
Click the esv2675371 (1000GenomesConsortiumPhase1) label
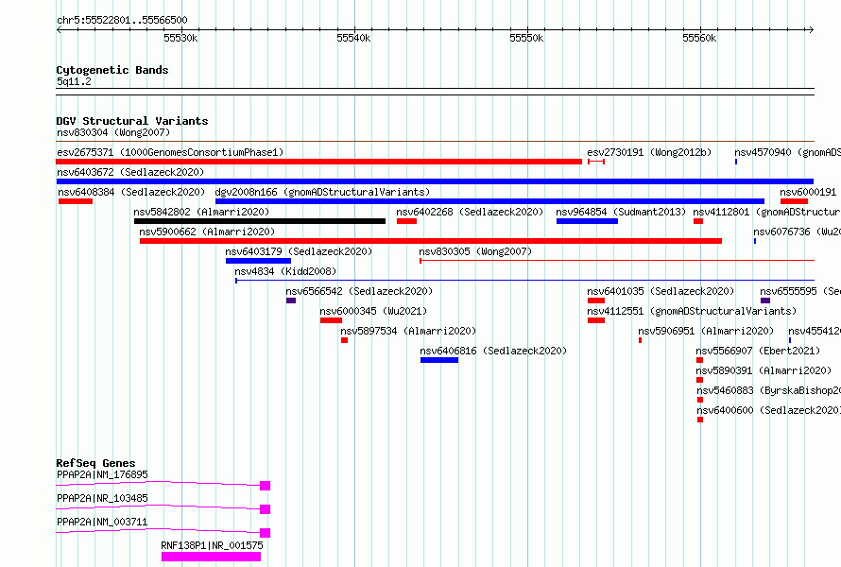pos(170,152)
